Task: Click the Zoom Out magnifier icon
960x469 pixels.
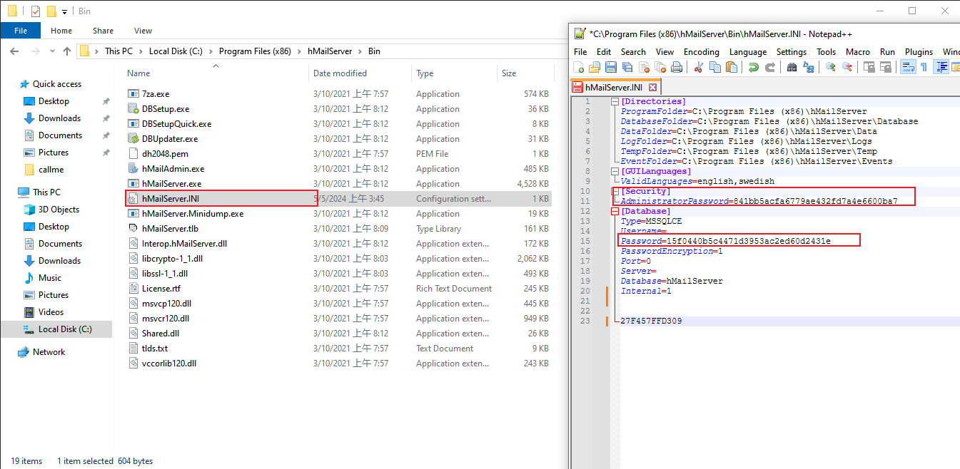Action: tap(847, 67)
